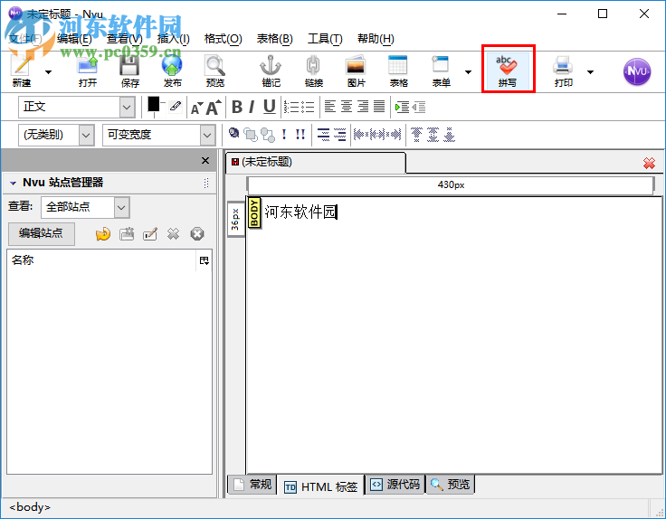The width and height of the screenshot is (666, 519).
Task: Indent text with green arrow icon
Action: point(402,107)
